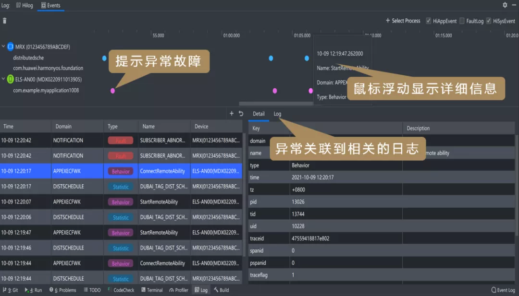Sort by the Type column header
Image resolution: width=519 pixels, height=296 pixels.
[x=121, y=126]
